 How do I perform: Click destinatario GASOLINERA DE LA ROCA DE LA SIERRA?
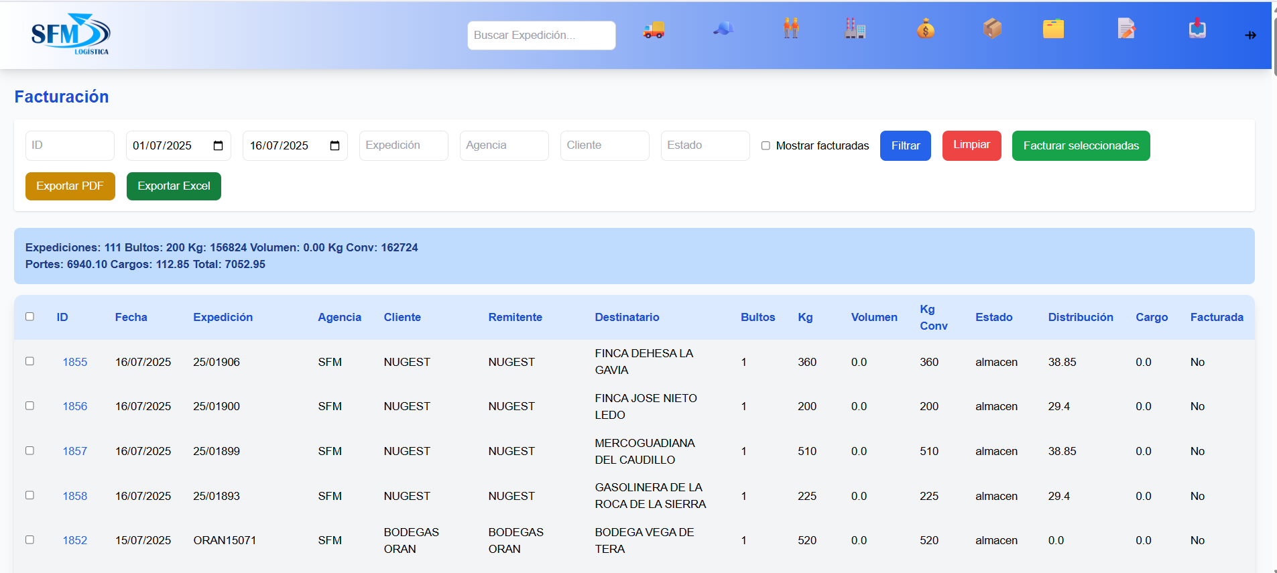650,496
